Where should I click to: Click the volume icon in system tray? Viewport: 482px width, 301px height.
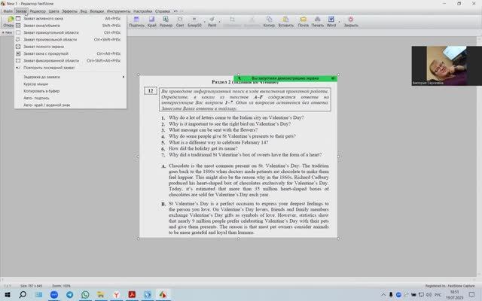pos(429,295)
